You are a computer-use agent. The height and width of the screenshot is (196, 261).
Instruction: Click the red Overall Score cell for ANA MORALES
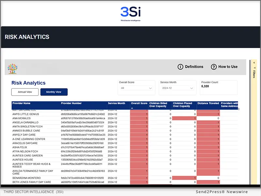[139, 118]
